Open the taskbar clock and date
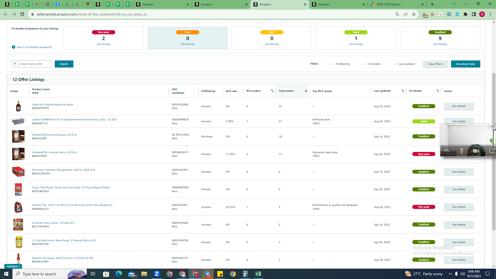 click(x=474, y=274)
